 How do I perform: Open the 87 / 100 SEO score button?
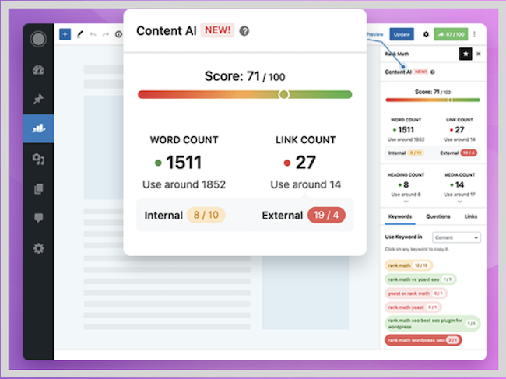pyautogui.click(x=451, y=34)
